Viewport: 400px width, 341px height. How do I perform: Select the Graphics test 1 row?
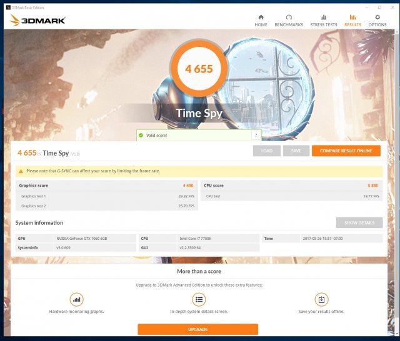107,196
